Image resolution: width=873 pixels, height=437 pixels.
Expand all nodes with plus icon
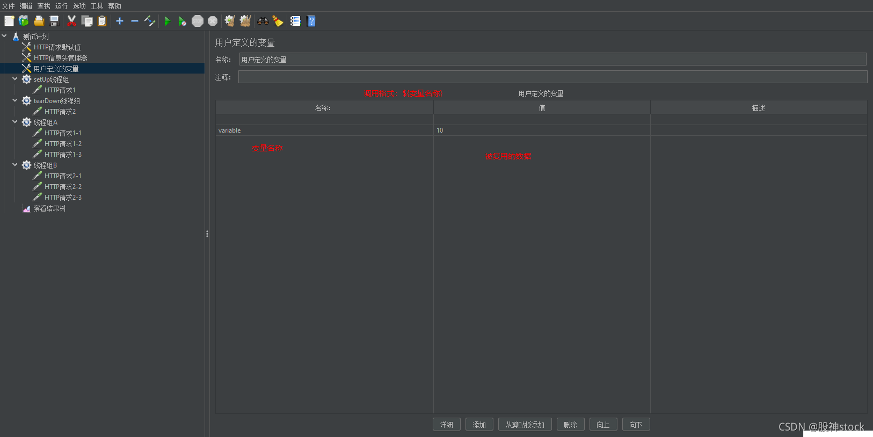[x=120, y=21]
